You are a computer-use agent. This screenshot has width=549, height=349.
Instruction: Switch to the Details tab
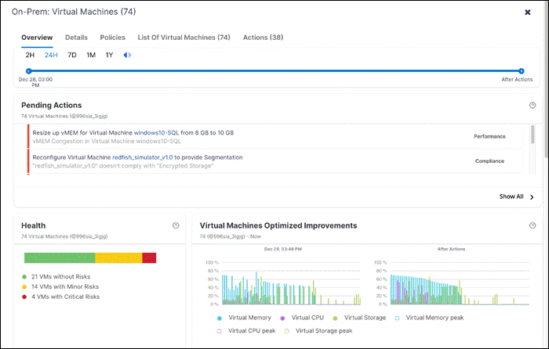pos(76,38)
